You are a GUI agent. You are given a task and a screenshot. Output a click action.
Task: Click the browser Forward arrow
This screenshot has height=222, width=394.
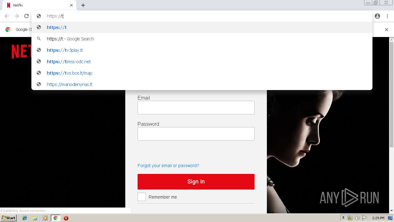click(17, 16)
